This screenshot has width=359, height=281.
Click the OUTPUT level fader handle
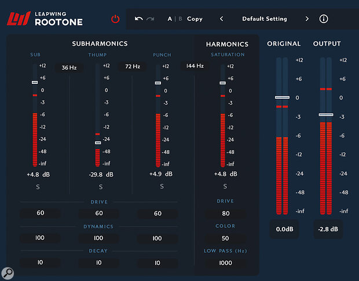(x=326, y=115)
